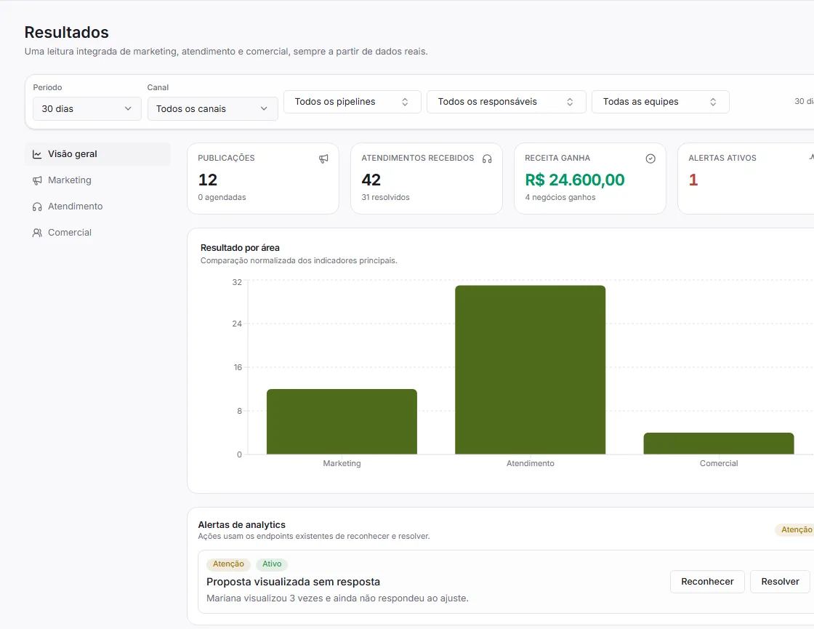Screen dimensions: 814x629
Task: Click the Atendimentos Recebidos value 42
Action: [371, 180]
